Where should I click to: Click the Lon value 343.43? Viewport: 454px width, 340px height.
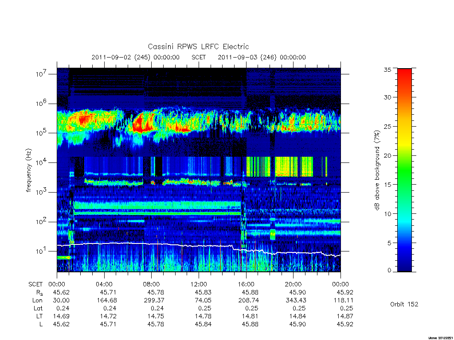296,301
